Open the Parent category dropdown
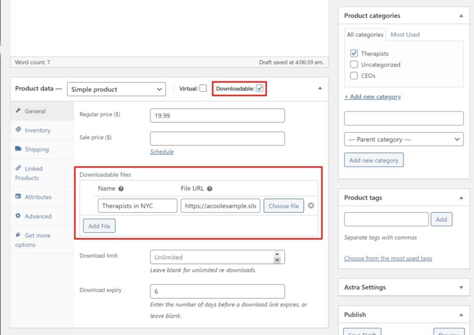This screenshot has height=335, width=474. [403, 139]
